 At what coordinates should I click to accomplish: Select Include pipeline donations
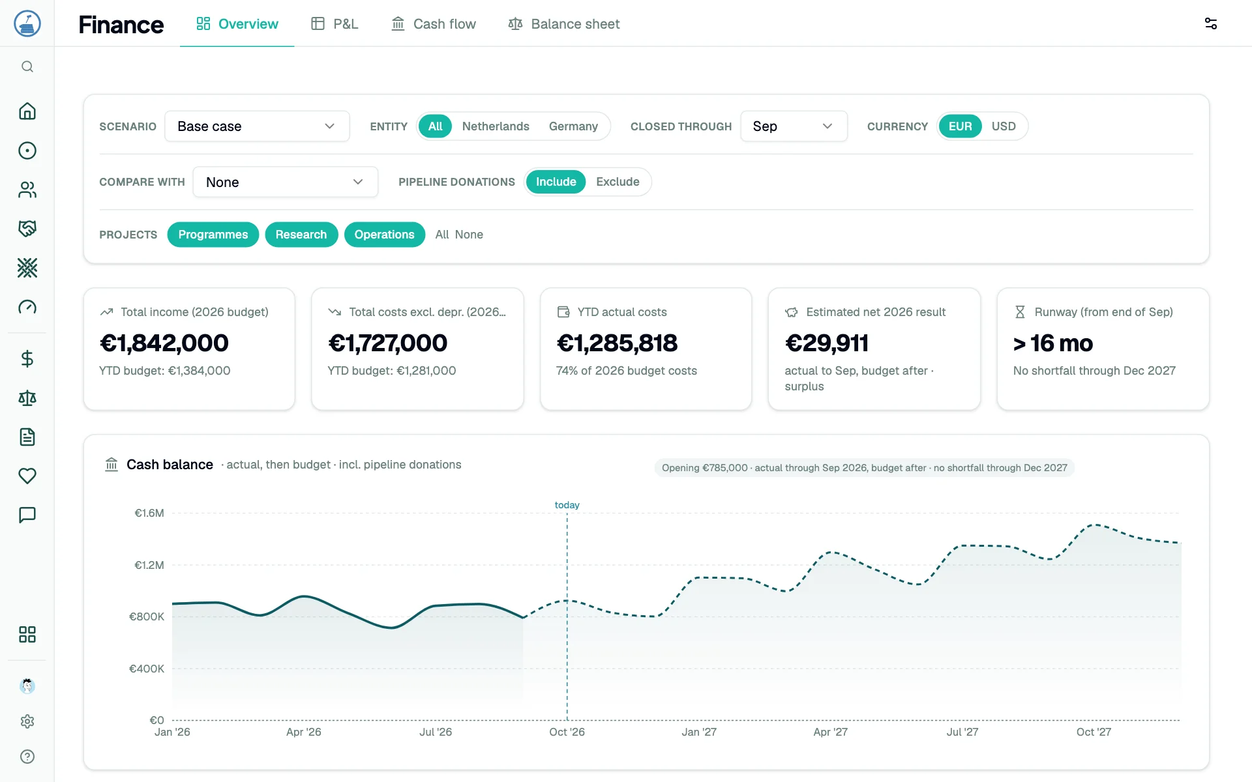pyautogui.click(x=556, y=182)
